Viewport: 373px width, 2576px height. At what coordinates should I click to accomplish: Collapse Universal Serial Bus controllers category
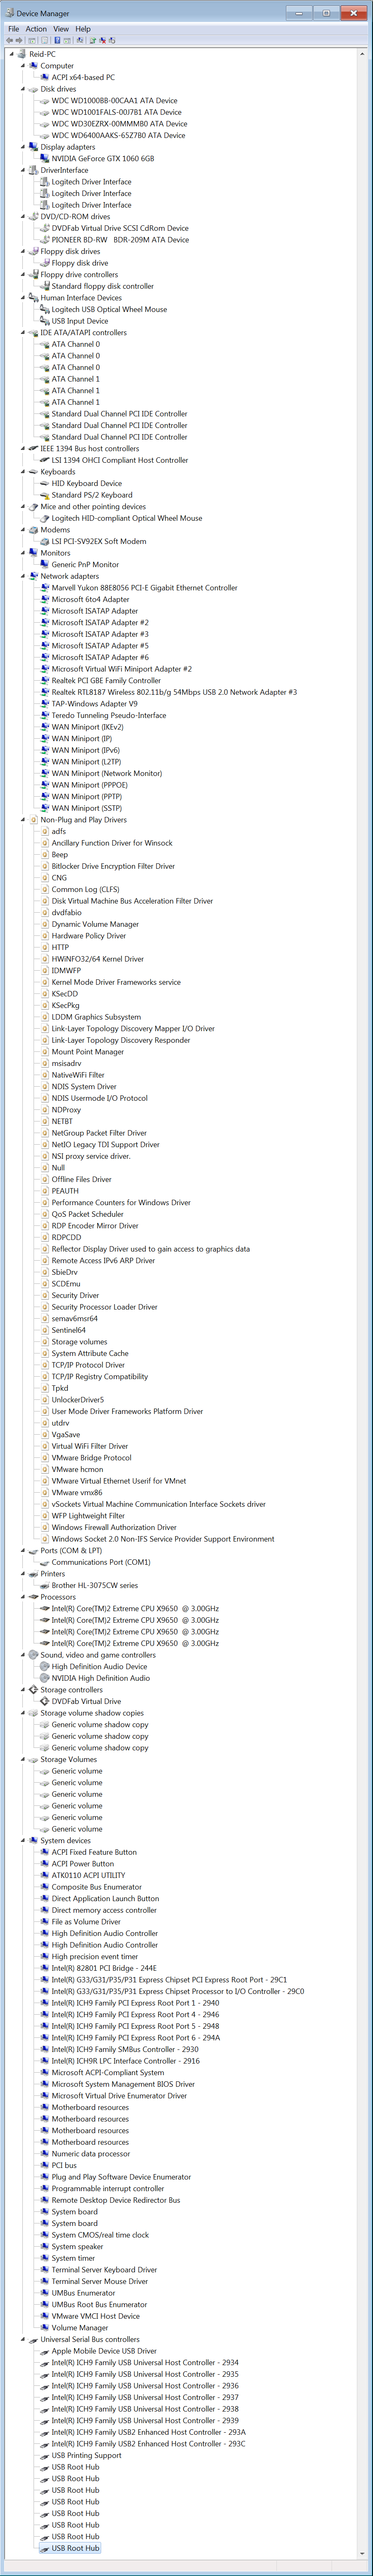23,2339
